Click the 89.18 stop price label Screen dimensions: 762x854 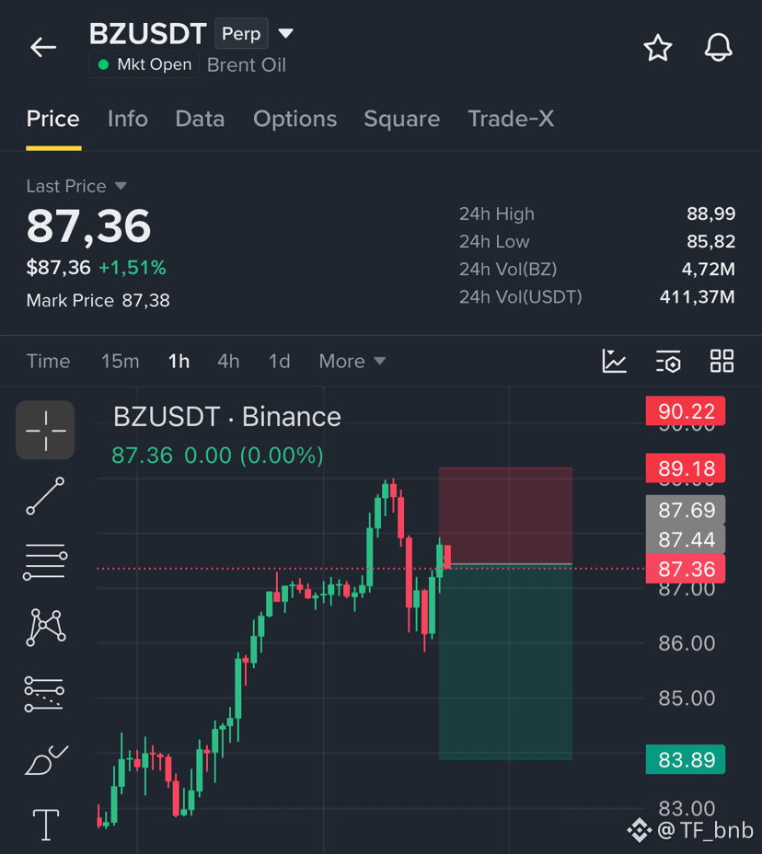(686, 467)
